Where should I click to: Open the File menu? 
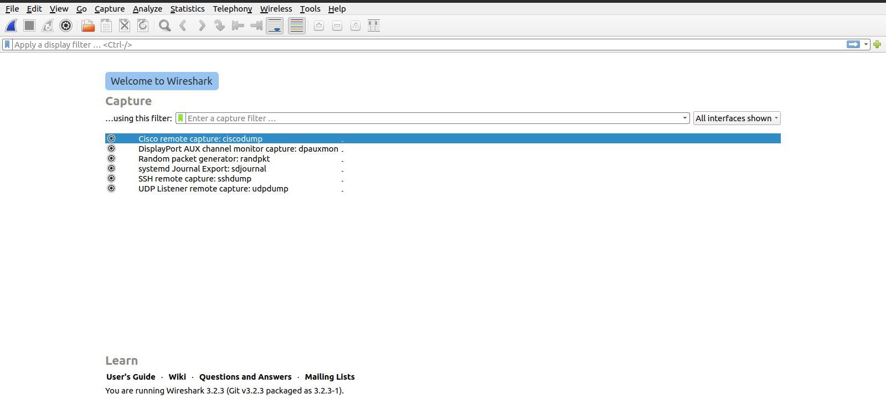pyautogui.click(x=12, y=9)
